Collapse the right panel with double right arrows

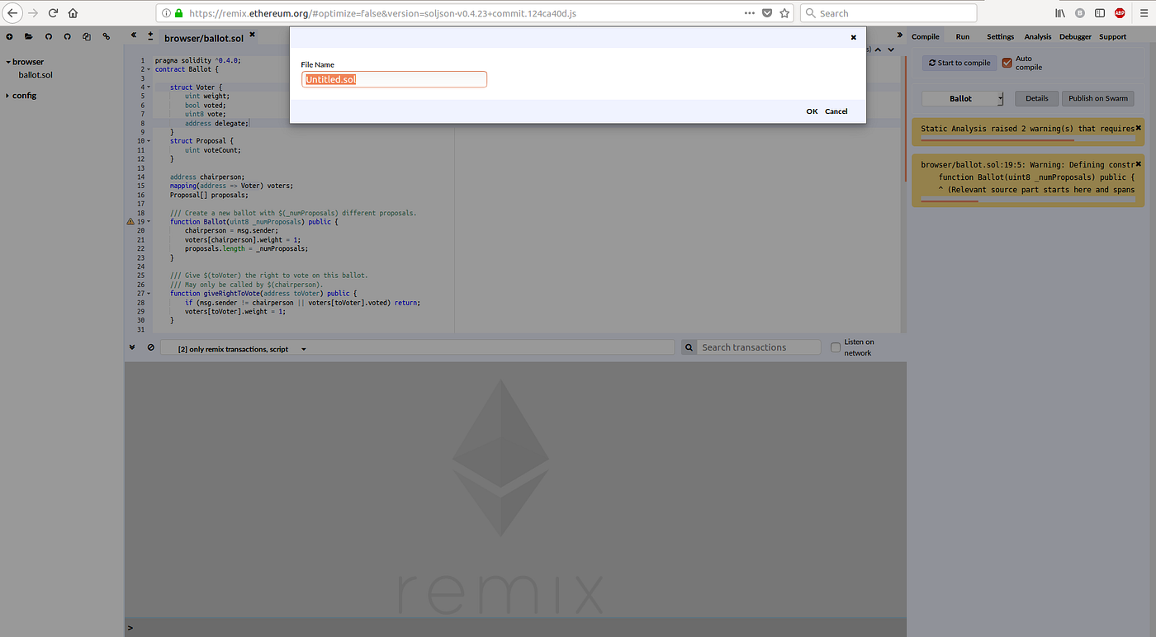tap(900, 35)
